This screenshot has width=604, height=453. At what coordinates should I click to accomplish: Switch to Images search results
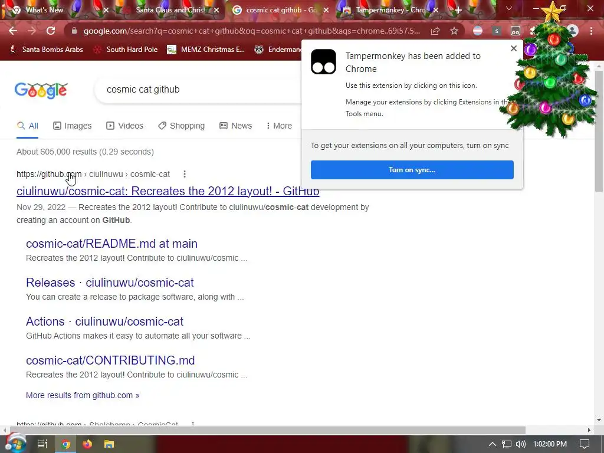click(x=73, y=126)
